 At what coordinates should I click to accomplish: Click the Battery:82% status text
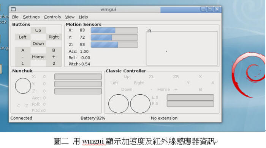tap(93, 118)
